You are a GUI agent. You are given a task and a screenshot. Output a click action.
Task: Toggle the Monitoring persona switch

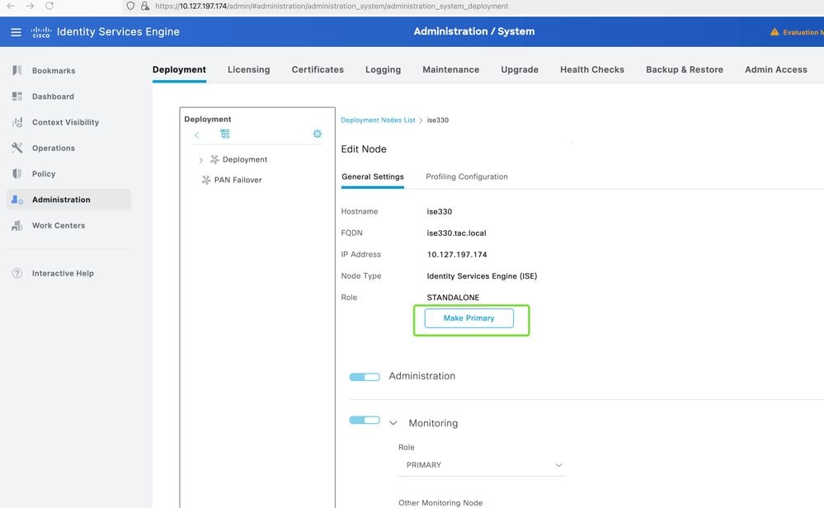[x=365, y=421]
